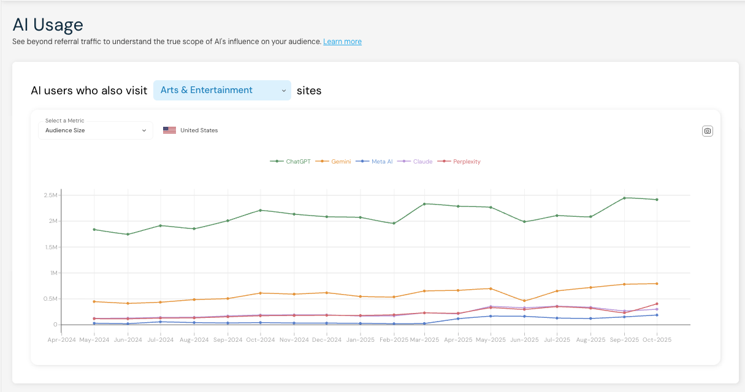
Task: Open the Arts & Entertainment category dropdown
Action: (x=222, y=90)
